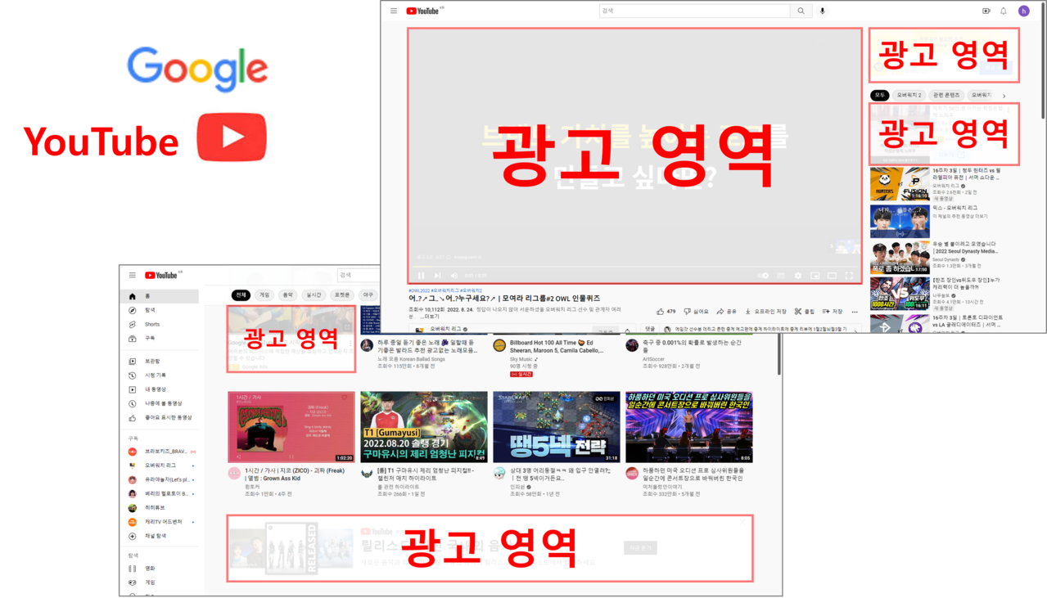Toggle autoplay switch in player controls
Viewport: 1047px width, 598px height.
(x=763, y=276)
